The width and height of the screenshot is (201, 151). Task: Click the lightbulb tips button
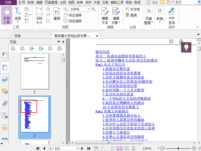(186, 47)
